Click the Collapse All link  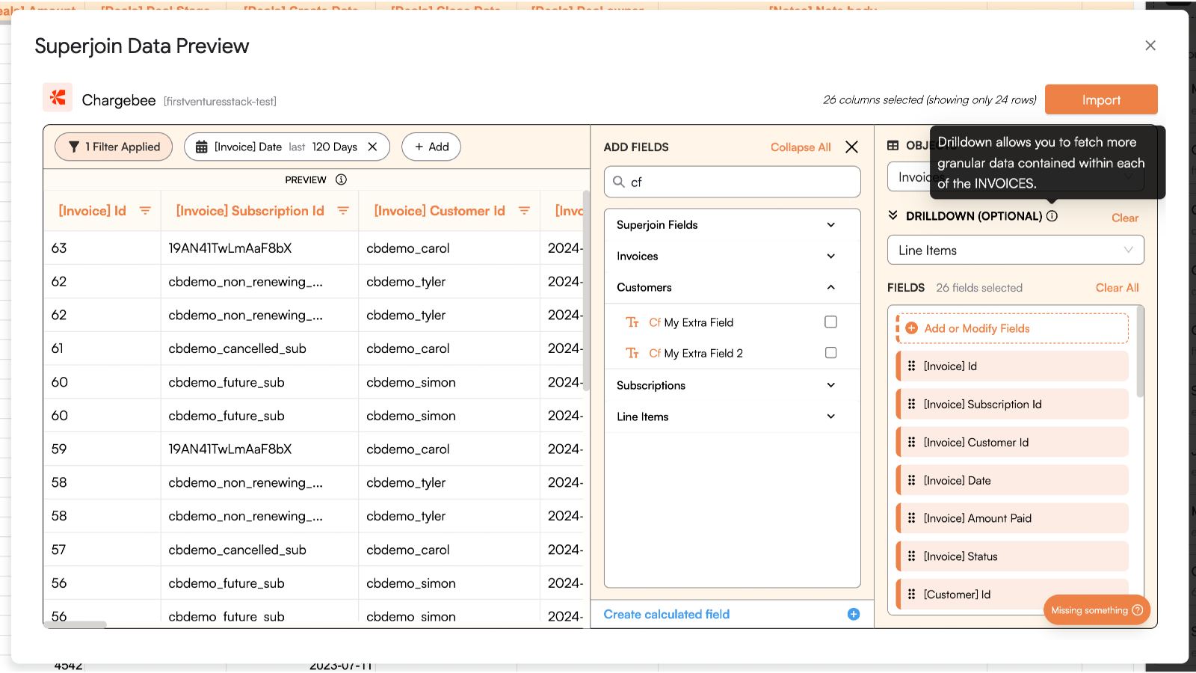pos(800,147)
